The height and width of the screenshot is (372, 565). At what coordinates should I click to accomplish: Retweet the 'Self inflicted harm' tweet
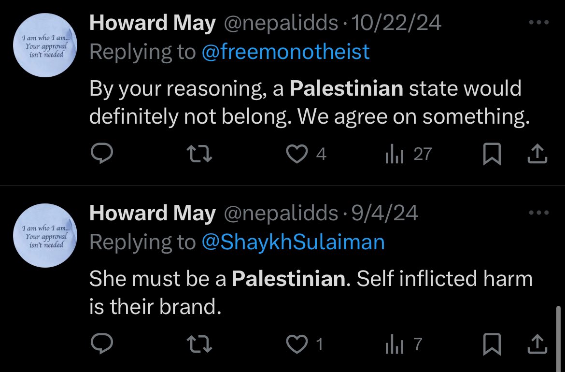pos(199,344)
